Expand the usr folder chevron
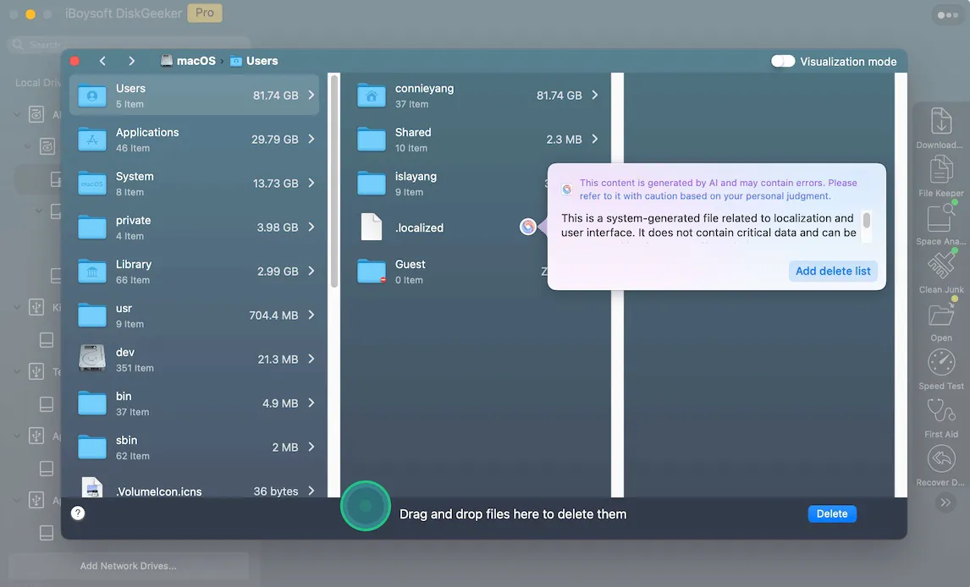970x587 pixels. click(311, 315)
